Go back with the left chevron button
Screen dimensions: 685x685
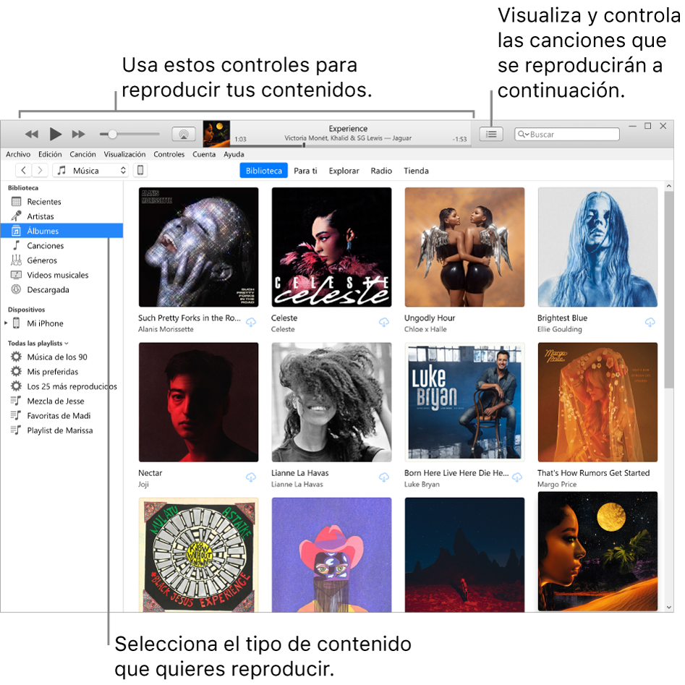[24, 171]
